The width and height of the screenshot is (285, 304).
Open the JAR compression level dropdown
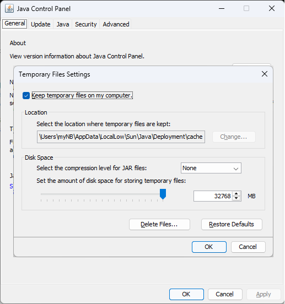pyautogui.click(x=211, y=168)
